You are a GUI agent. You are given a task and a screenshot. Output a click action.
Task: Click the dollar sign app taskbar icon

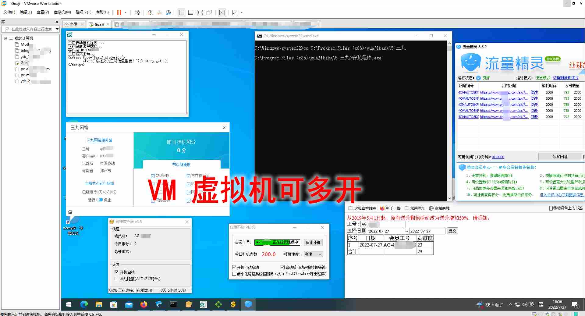[233, 304]
